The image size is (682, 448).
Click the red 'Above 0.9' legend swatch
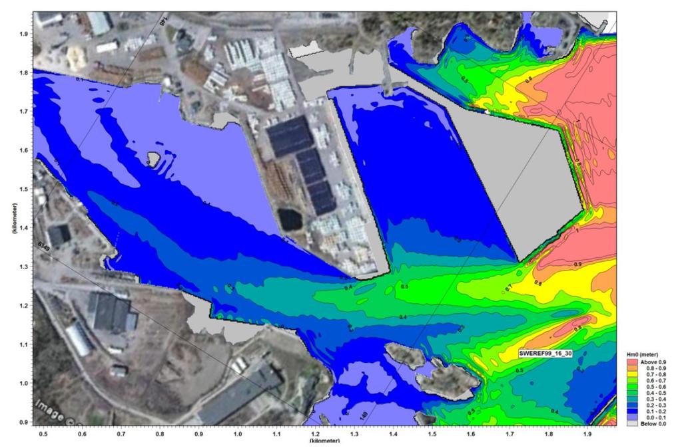631,362
